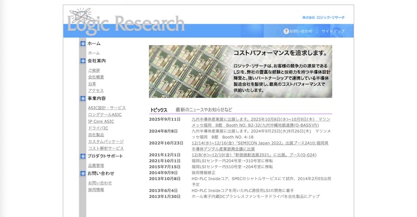The image size is (417, 217).
Task: Open the 2025年9月11日 exhibition news link
Action: 261,122
